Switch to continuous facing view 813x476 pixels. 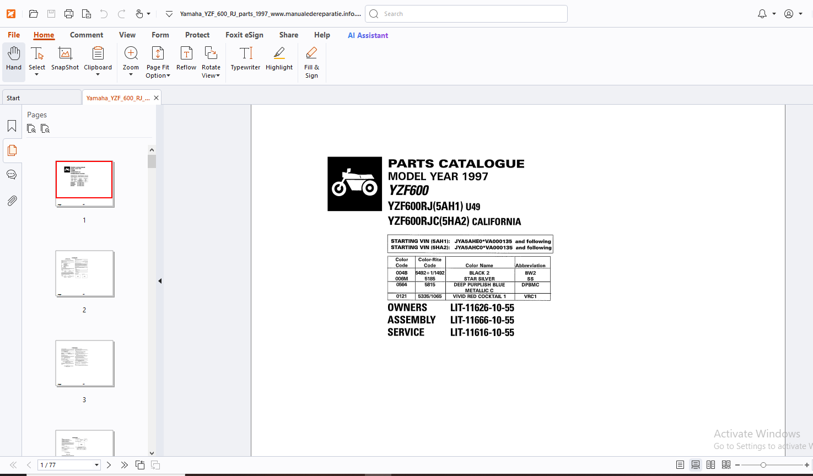[x=726, y=465]
